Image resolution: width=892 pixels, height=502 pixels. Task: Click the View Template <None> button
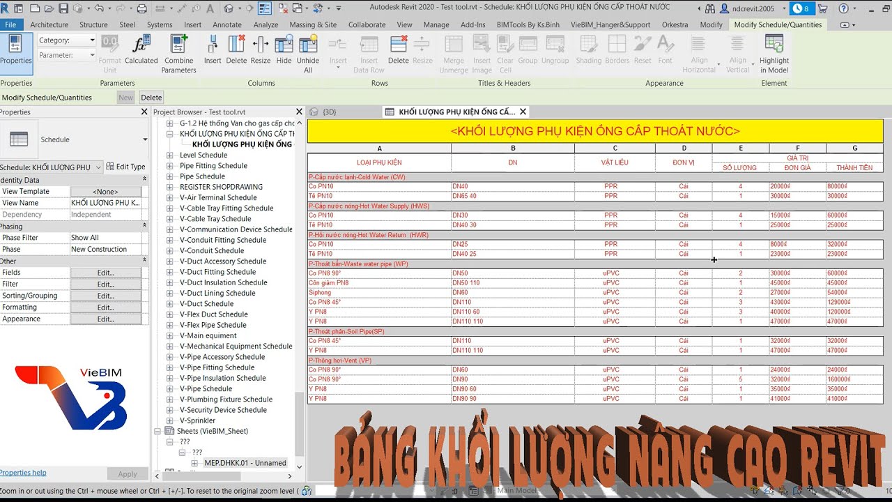coord(105,192)
